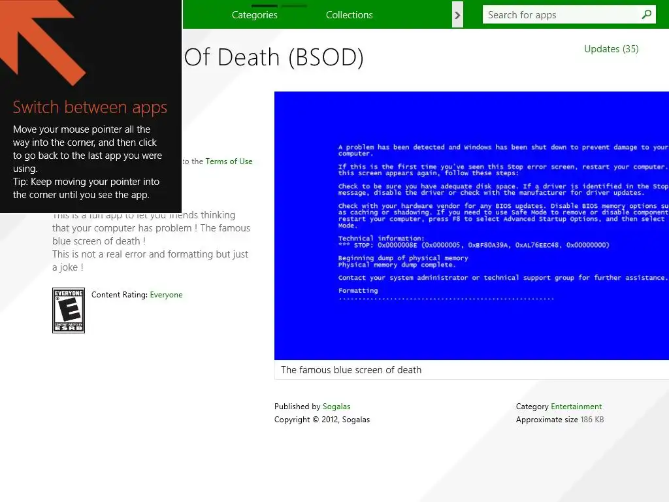
Task: Click the Of Death (BSOD) app title
Action: (x=274, y=58)
